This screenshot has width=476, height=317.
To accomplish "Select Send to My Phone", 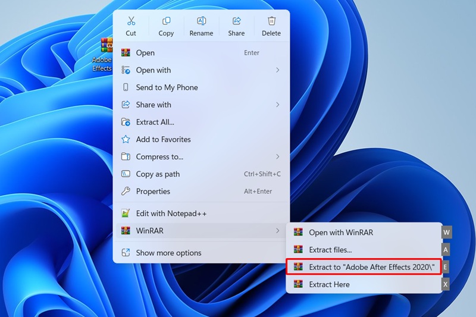I will point(202,87).
